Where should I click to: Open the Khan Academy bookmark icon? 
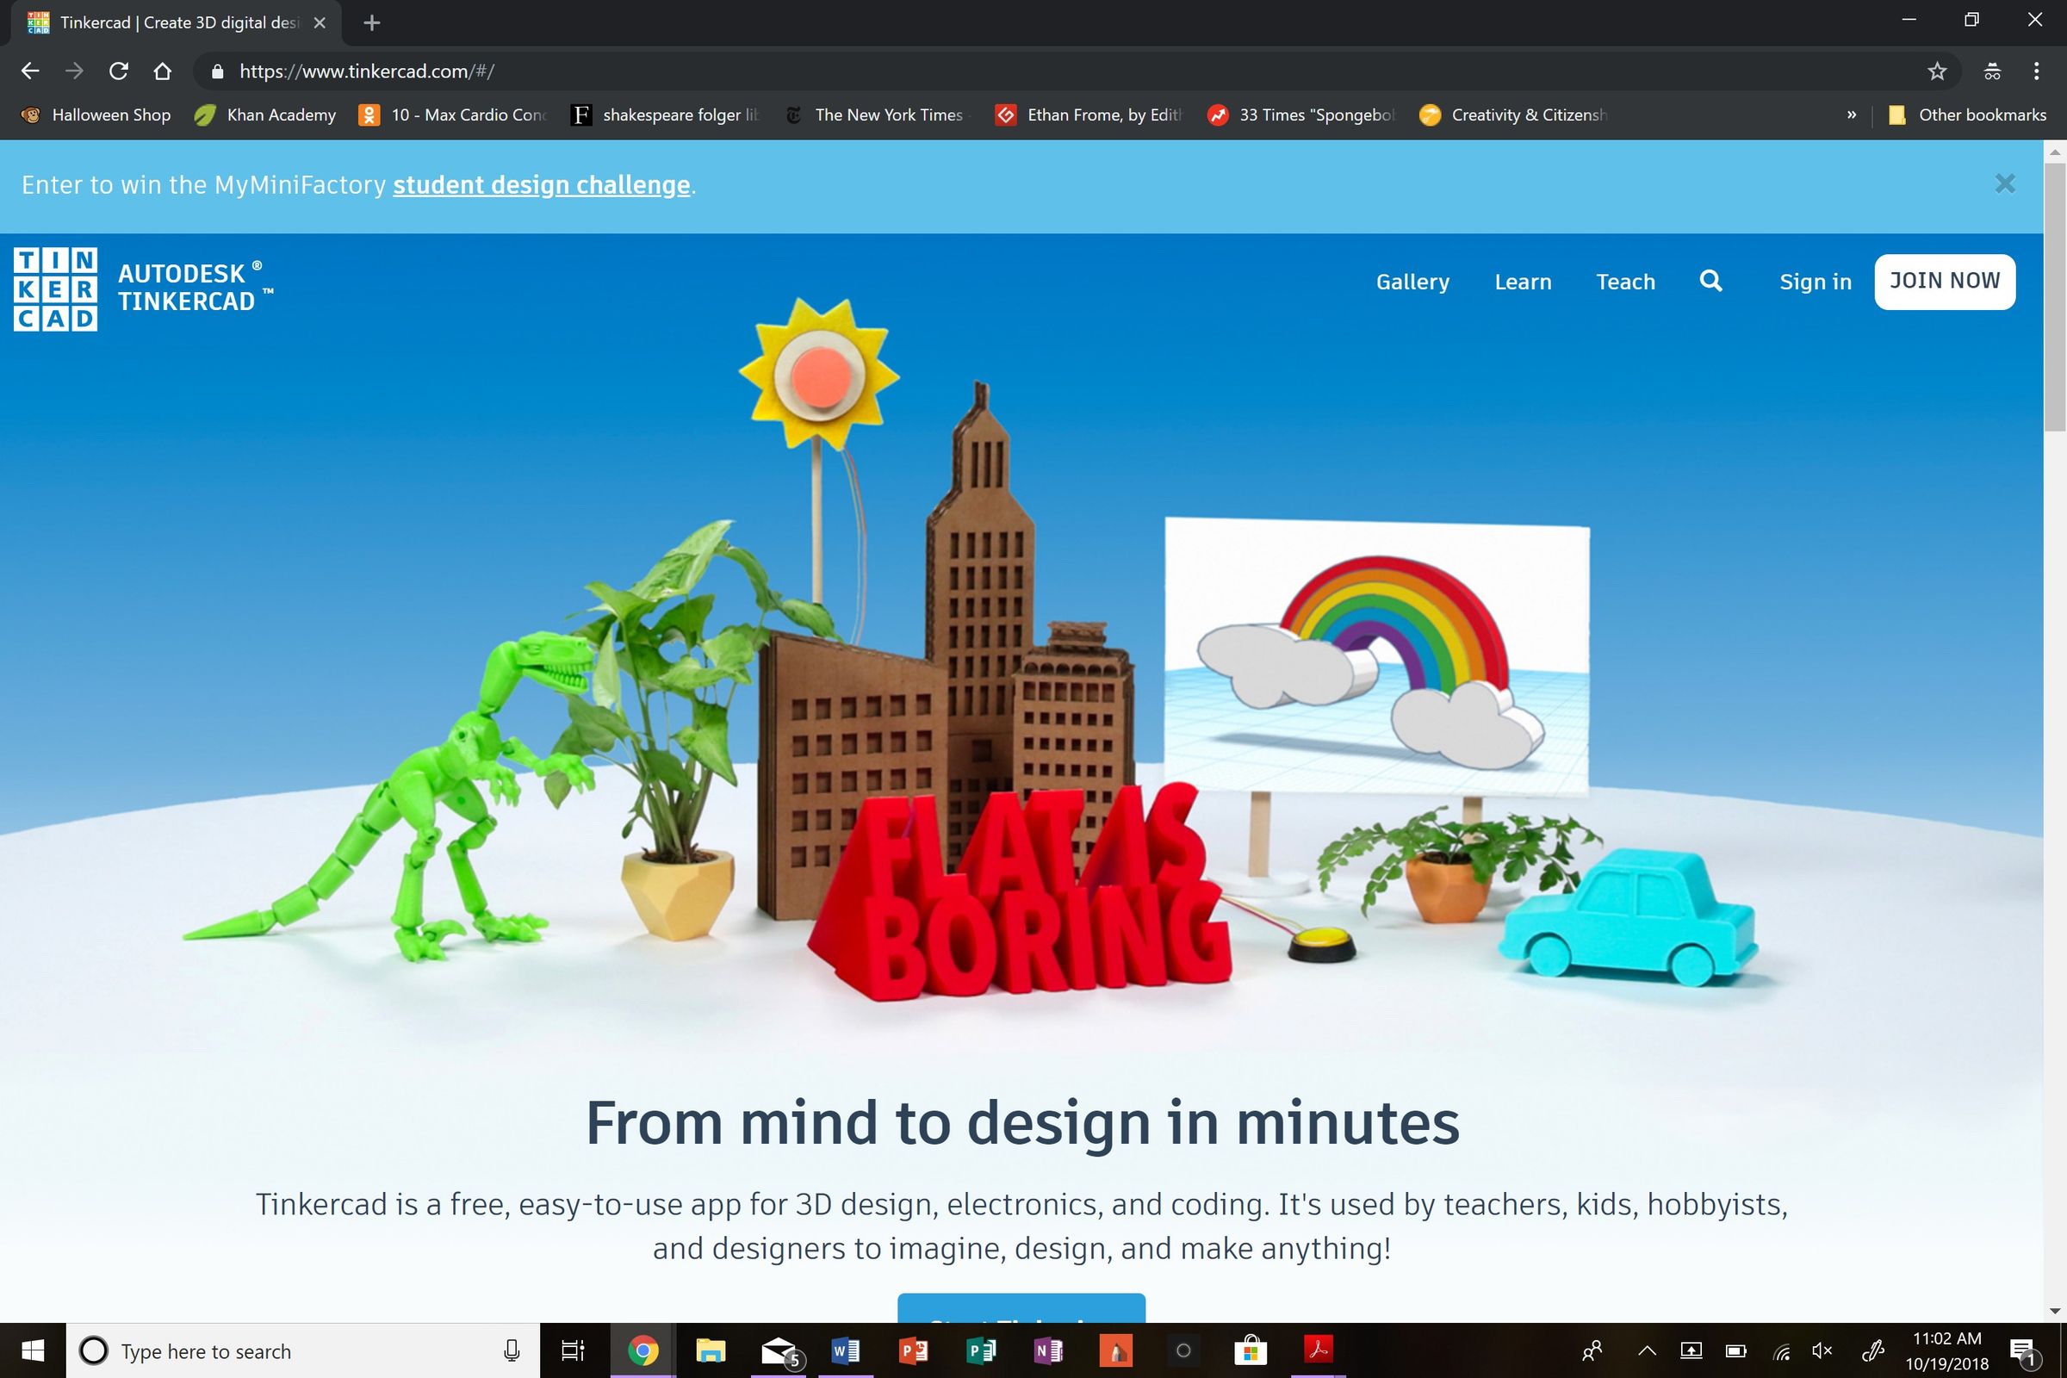[x=203, y=115]
